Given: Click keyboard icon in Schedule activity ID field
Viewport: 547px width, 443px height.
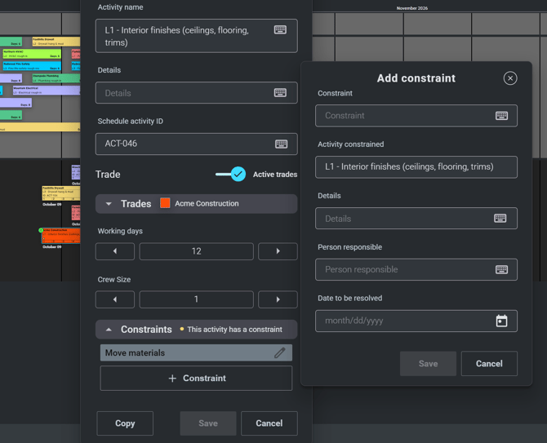Looking at the screenshot, I should click(281, 144).
